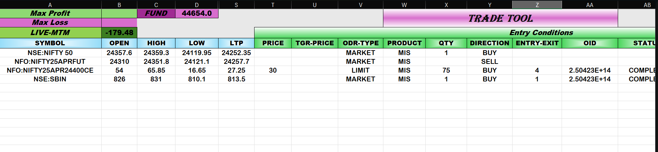Click the FUND value cell 44654.0
Viewport: 658px width, 152px height.
tap(197, 13)
